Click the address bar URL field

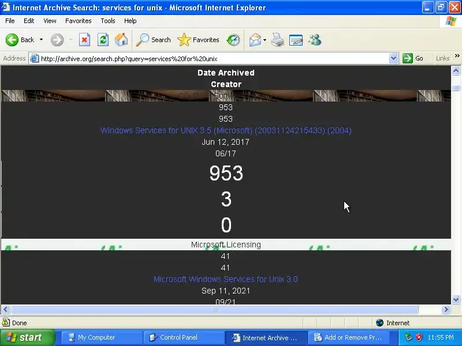(214, 59)
